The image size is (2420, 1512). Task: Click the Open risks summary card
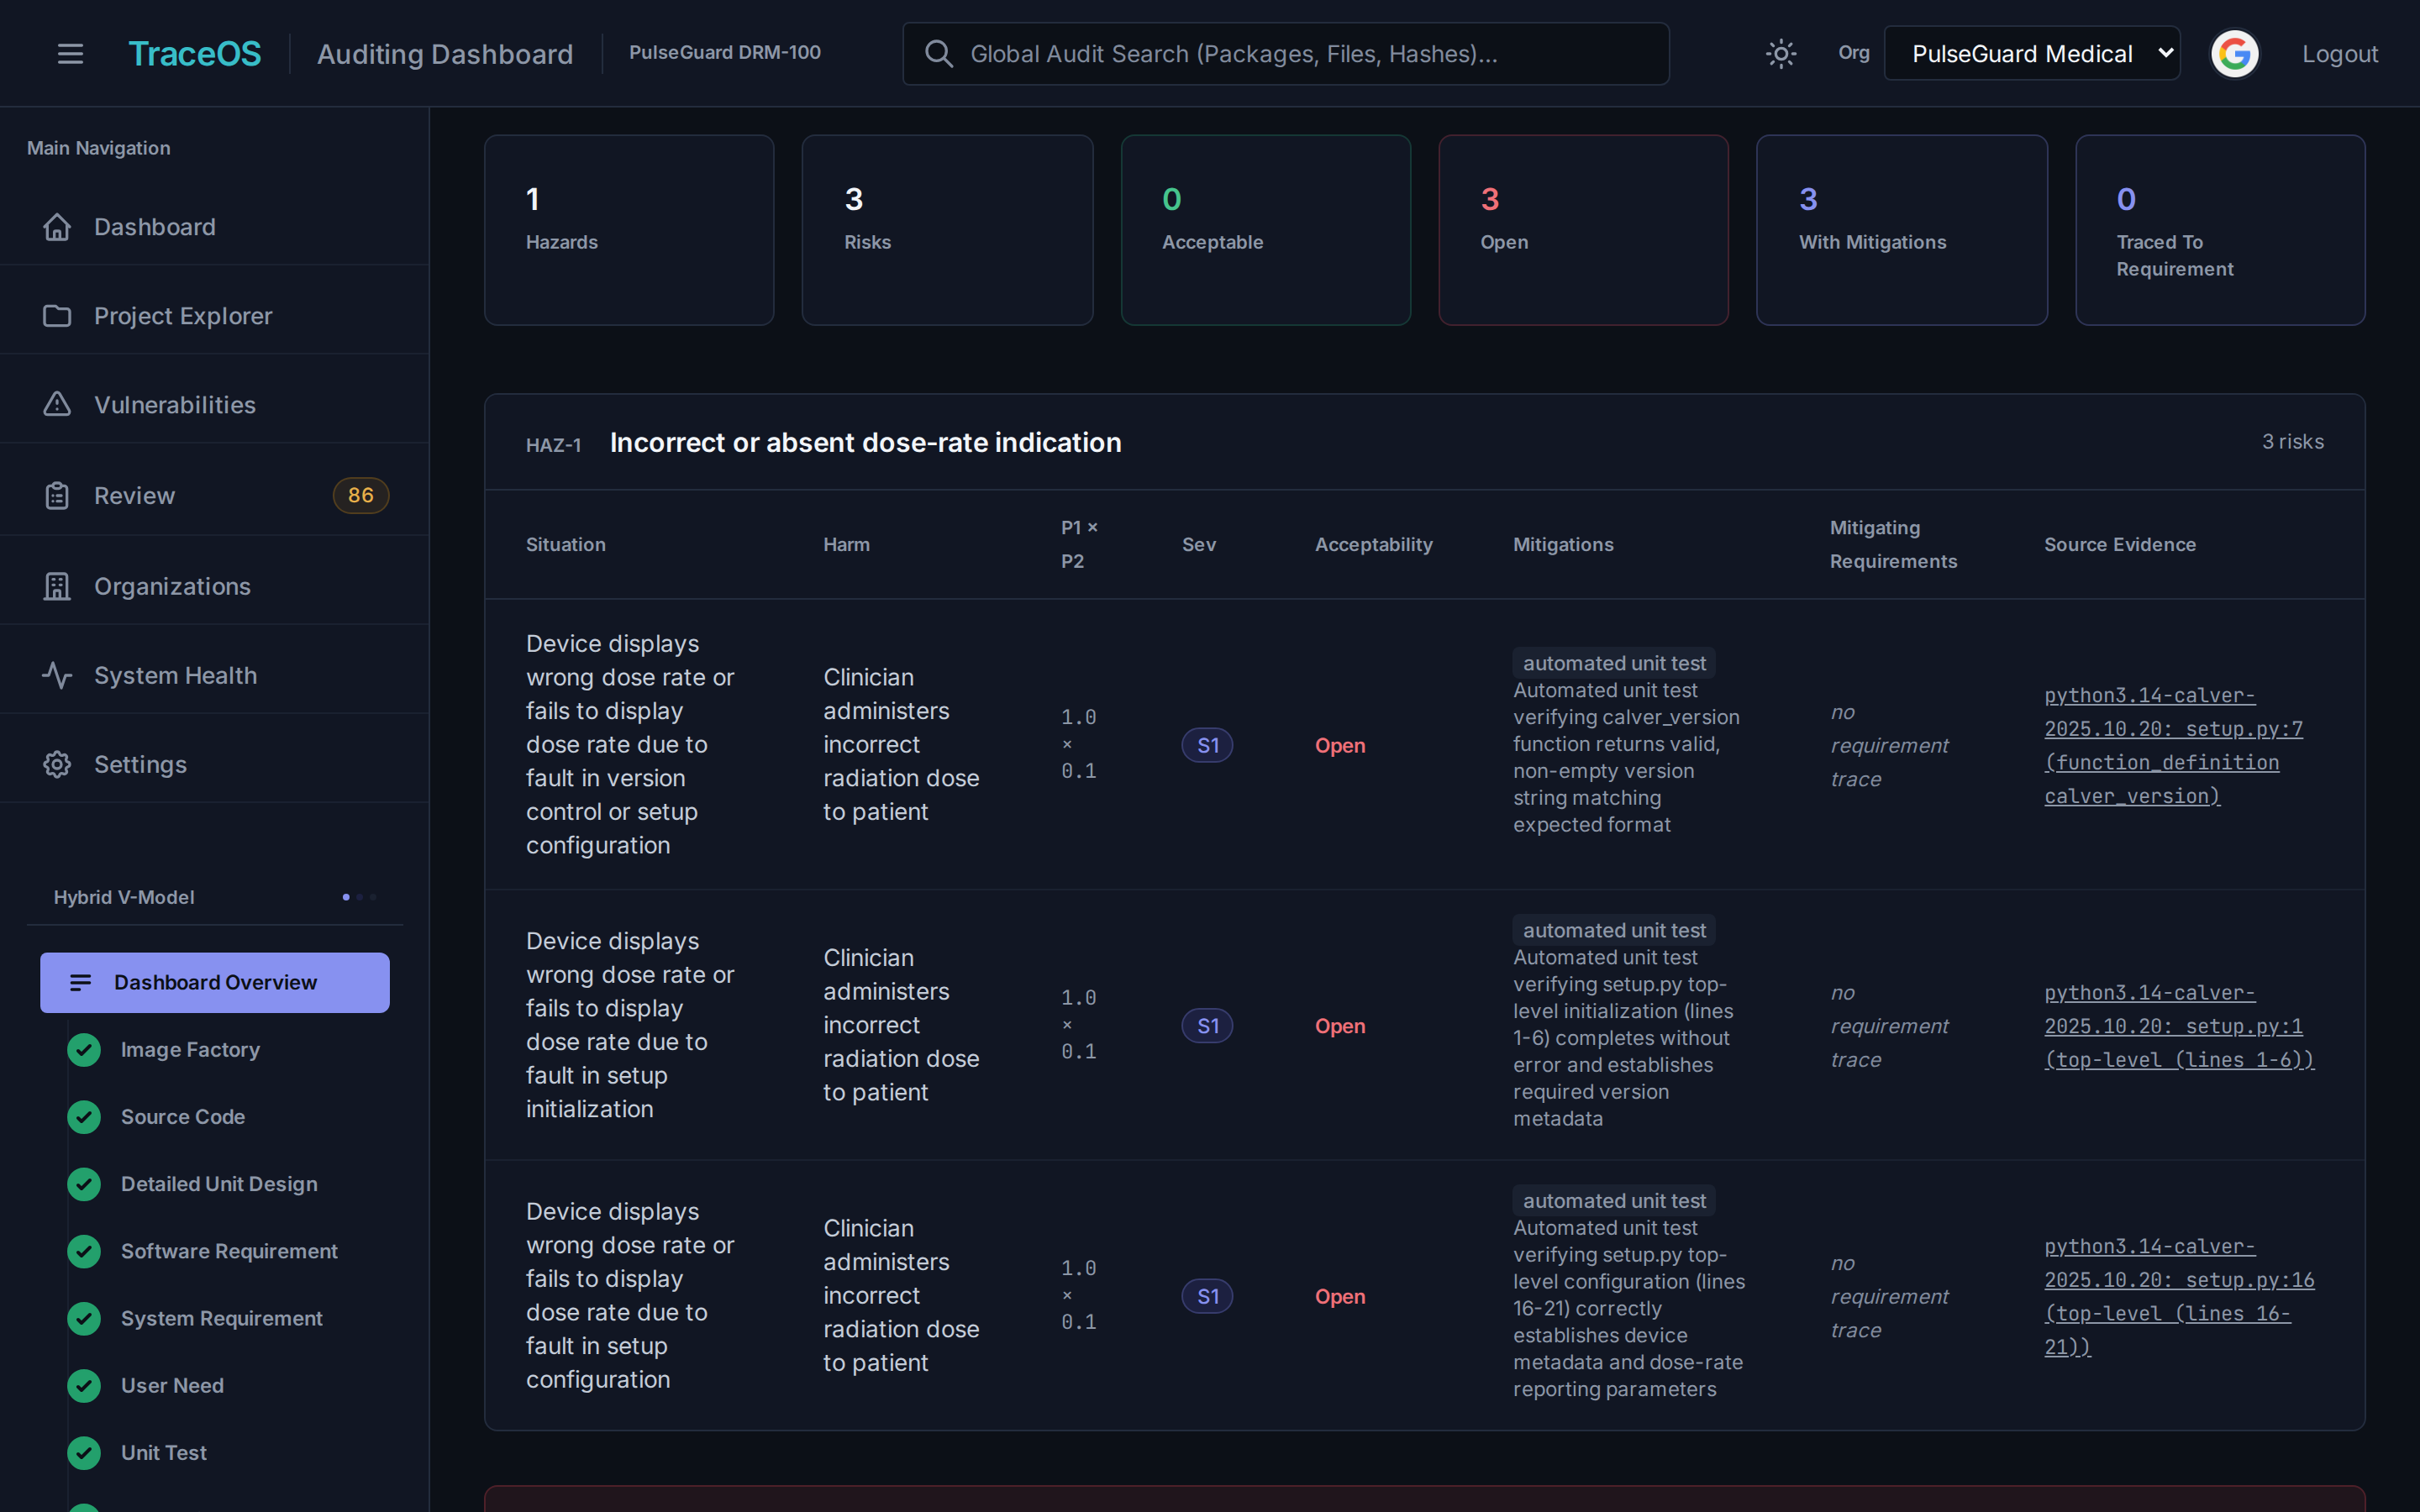tap(1584, 230)
